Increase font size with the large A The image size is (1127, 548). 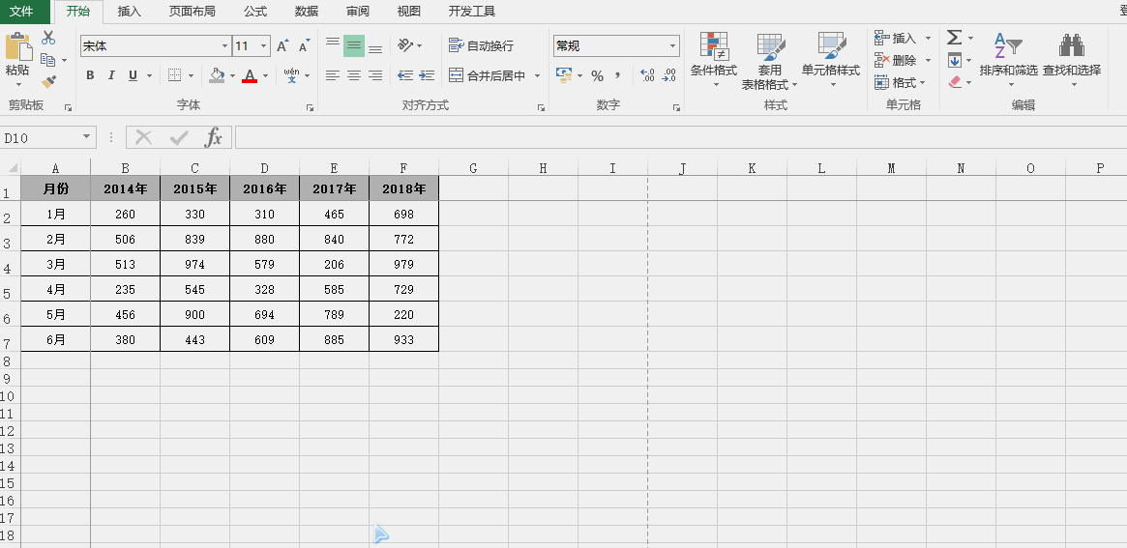click(282, 46)
